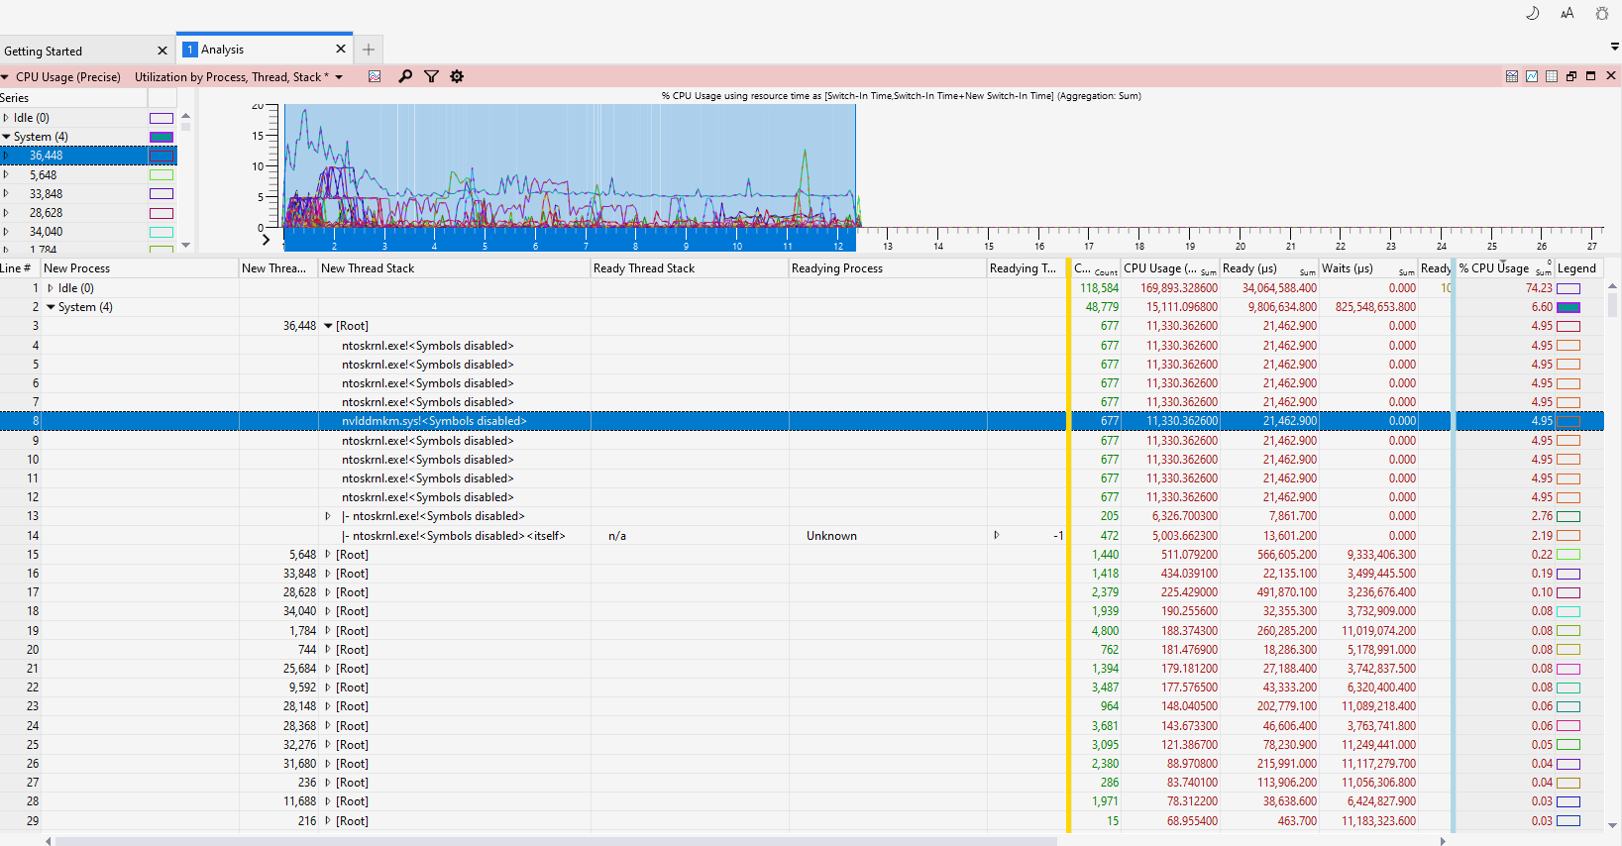Expand the Idle (0) series
The height and width of the screenshot is (846, 1622).
click(6, 118)
